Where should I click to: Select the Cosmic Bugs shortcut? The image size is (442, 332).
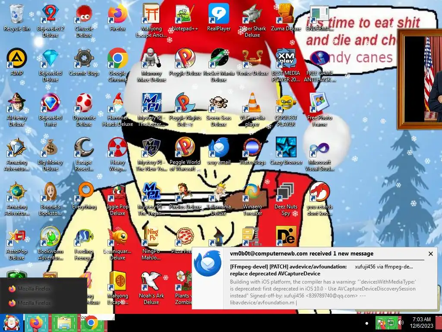coord(84,62)
